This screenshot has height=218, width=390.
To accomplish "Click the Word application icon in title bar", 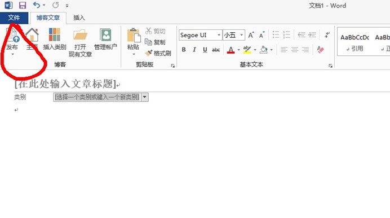I will [8, 5].
